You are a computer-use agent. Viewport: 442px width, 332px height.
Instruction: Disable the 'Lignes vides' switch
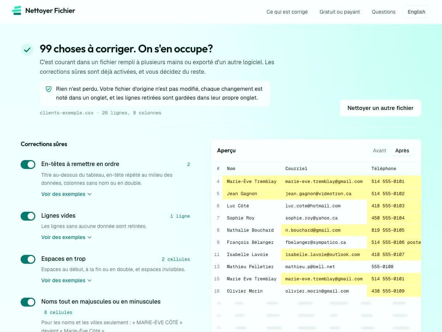(28, 216)
